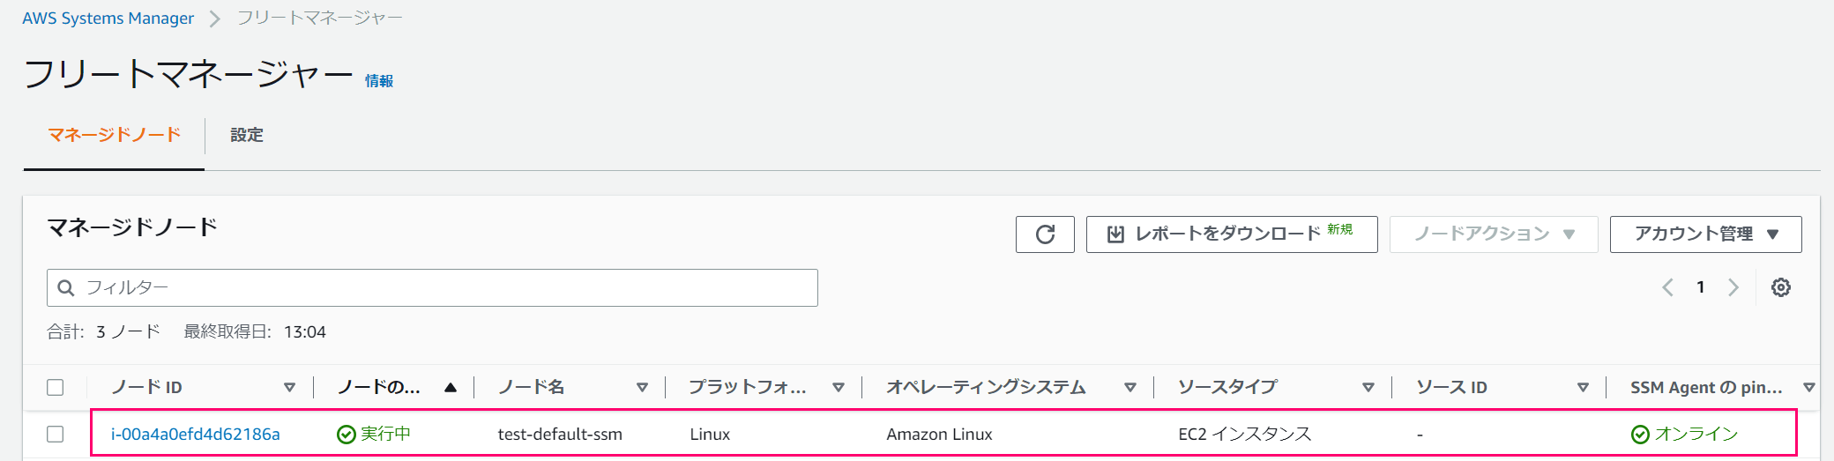Open table preferences gear icon
This screenshot has width=1834, height=461.
(x=1781, y=287)
